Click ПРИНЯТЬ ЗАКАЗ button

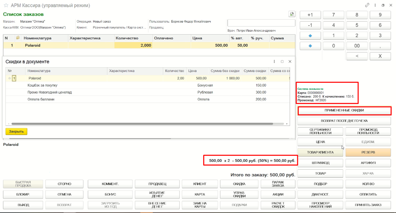(368, 205)
